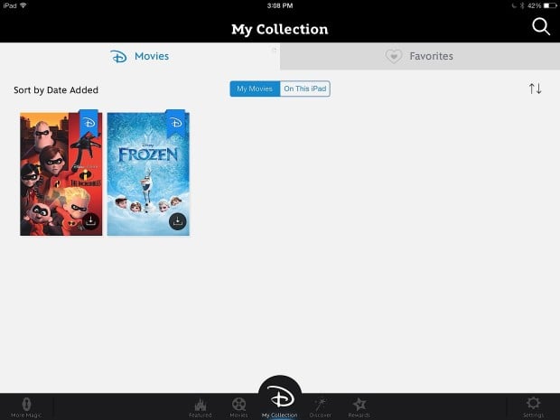
Task: Open the search magnifier icon
Action: [541, 27]
